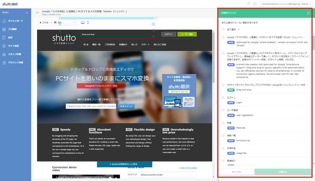
Task: Expand the 全て選択 dropdown arrow
Action: click(x=239, y=29)
